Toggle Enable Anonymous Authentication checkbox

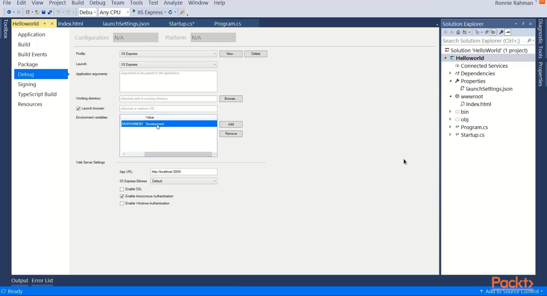[122, 196]
